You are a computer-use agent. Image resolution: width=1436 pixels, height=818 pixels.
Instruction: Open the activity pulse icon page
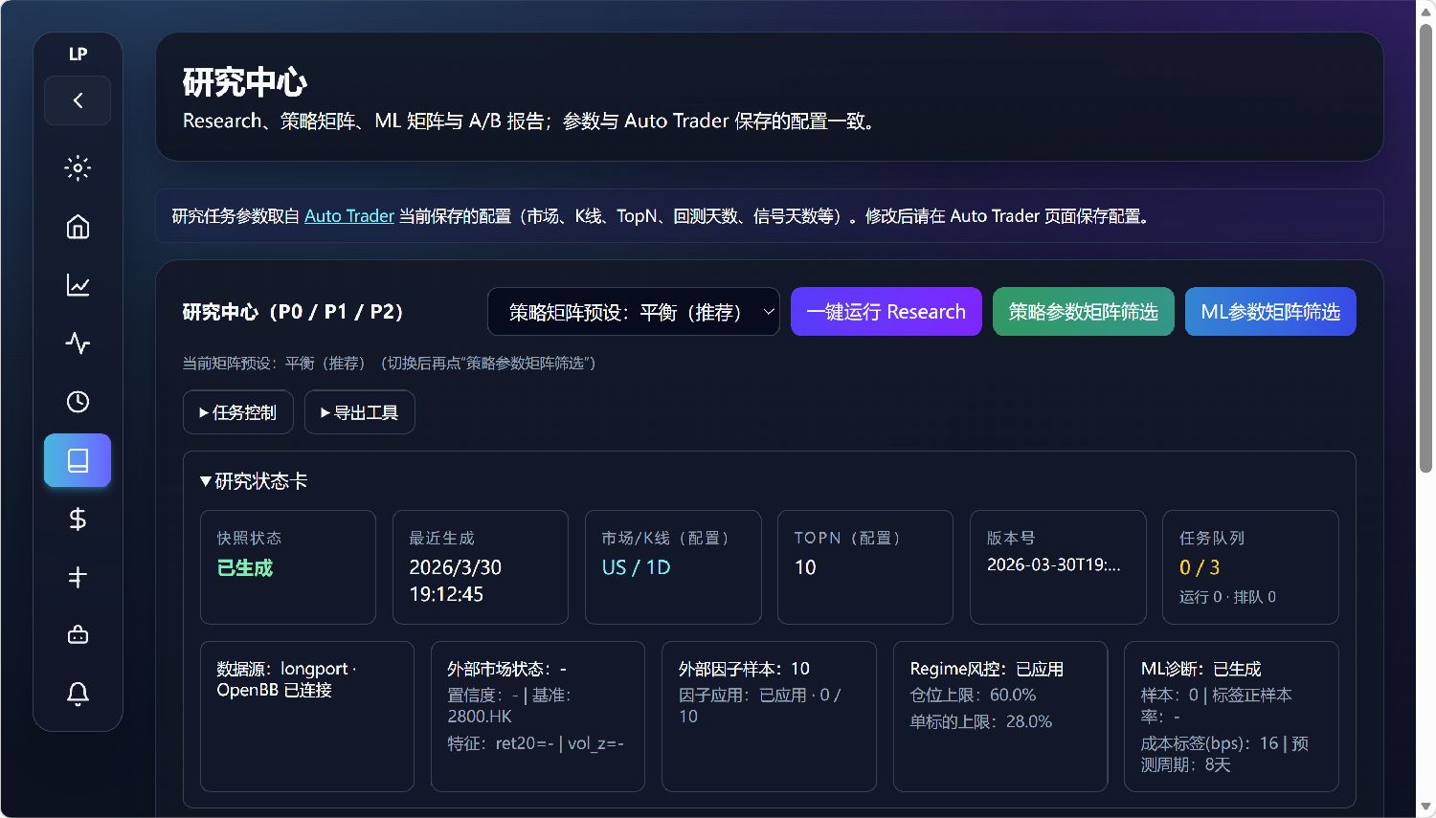click(x=78, y=343)
